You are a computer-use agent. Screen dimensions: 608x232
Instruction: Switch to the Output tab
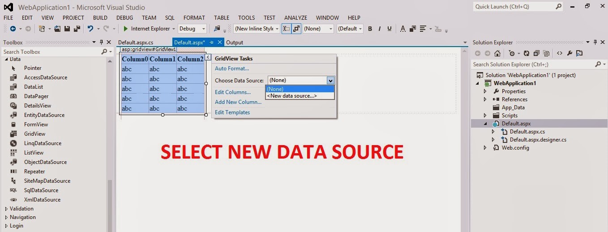pyautogui.click(x=235, y=43)
